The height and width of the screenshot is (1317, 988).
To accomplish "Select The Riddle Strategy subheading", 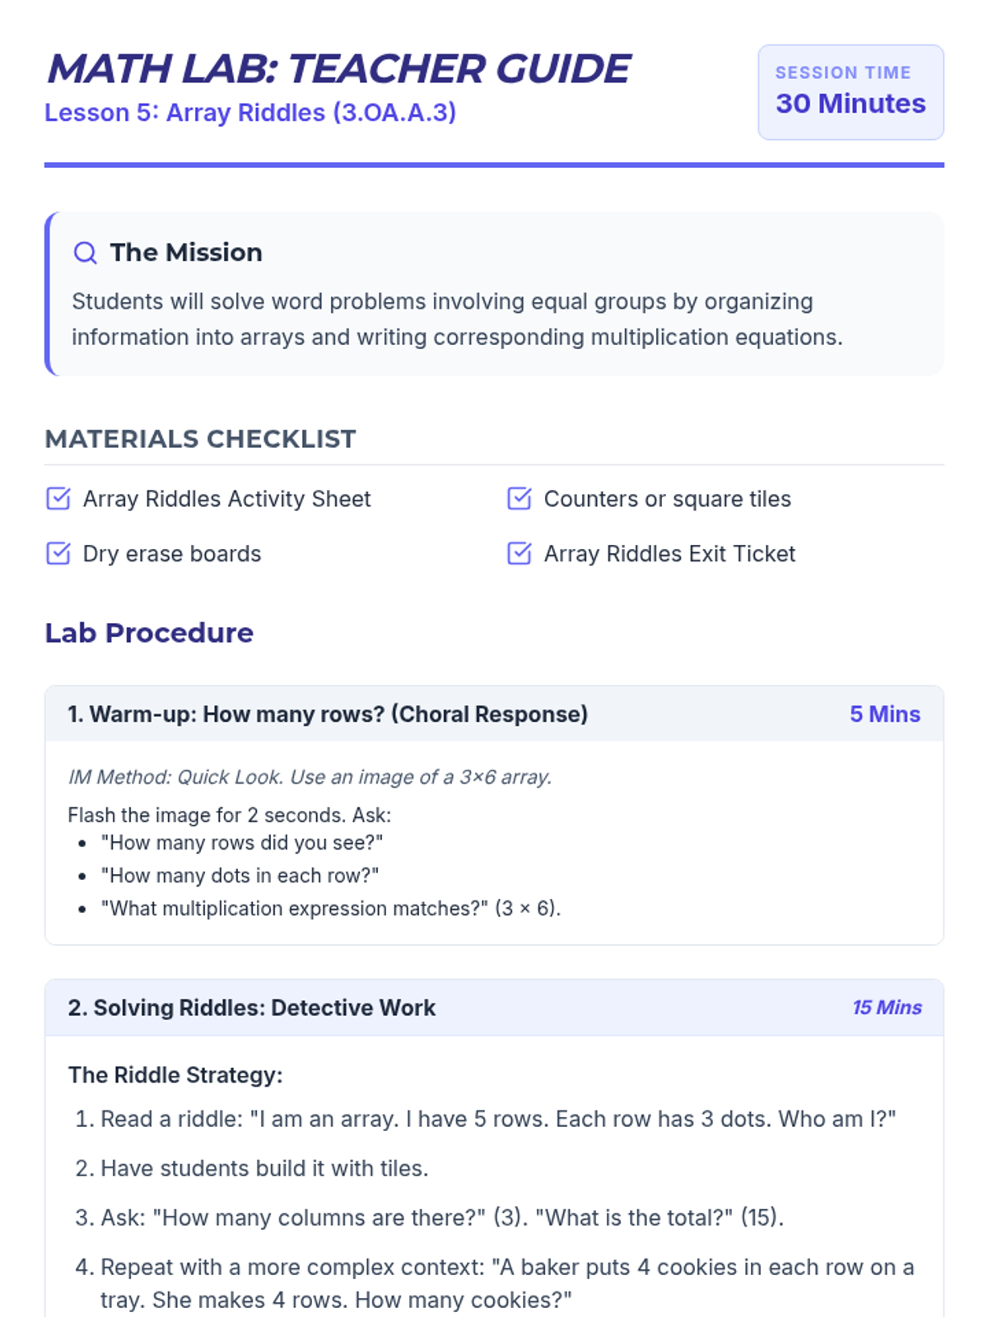I will coord(175,1075).
